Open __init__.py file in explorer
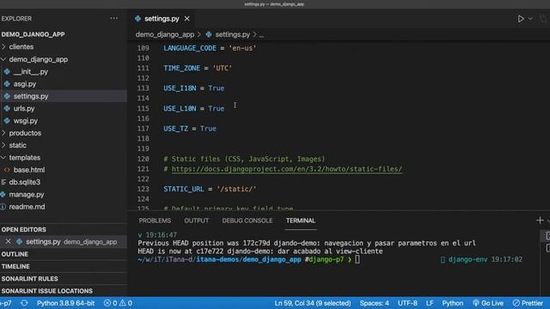550x309 pixels. point(31,71)
